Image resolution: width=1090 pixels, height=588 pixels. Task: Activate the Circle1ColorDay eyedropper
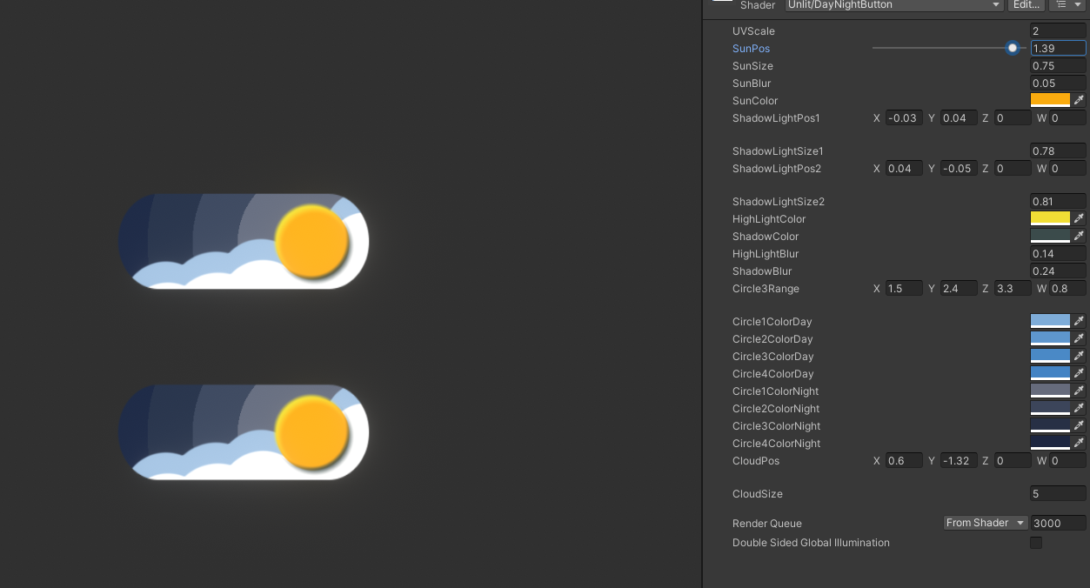click(x=1079, y=321)
